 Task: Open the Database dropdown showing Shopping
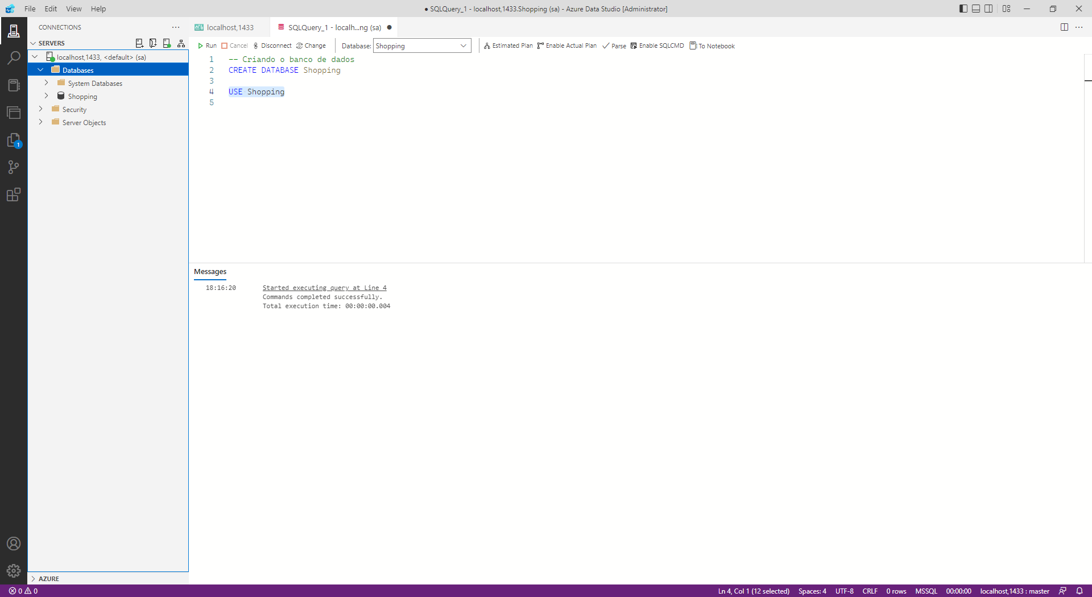(422, 46)
